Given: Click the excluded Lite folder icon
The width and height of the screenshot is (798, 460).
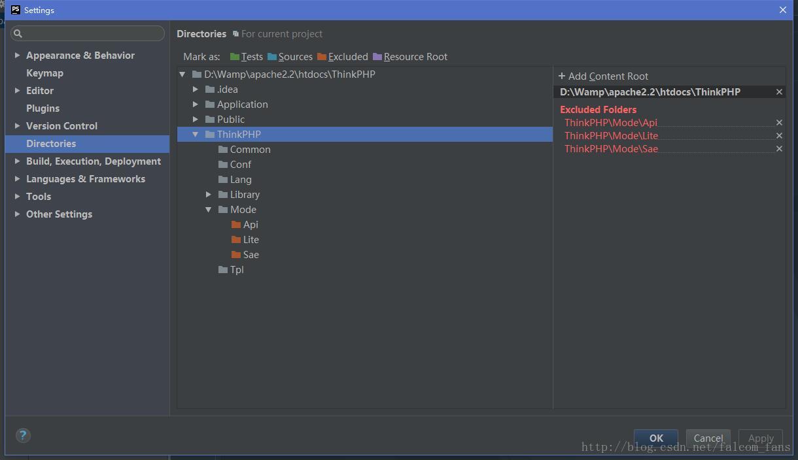Looking at the screenshot, I should click(236, 239).
